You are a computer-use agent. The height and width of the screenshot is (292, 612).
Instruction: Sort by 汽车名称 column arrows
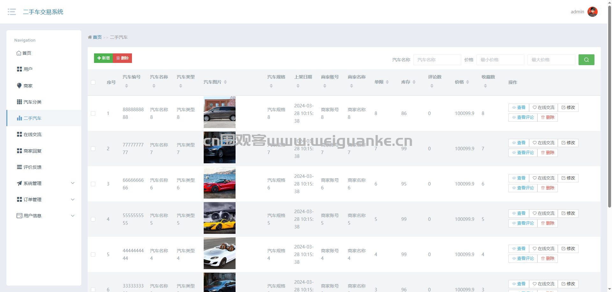coord(154,86)
